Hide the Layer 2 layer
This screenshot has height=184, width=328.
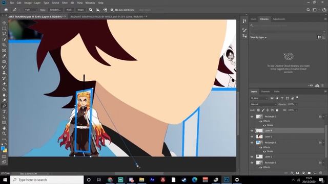click(x=252, y=157)
